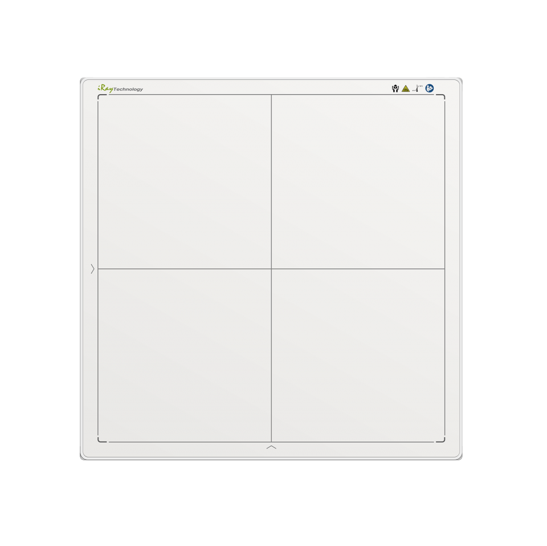Select the bottom-left detector quadrant
The width and height of the screenshot is (547, 546).
point(185,355)
